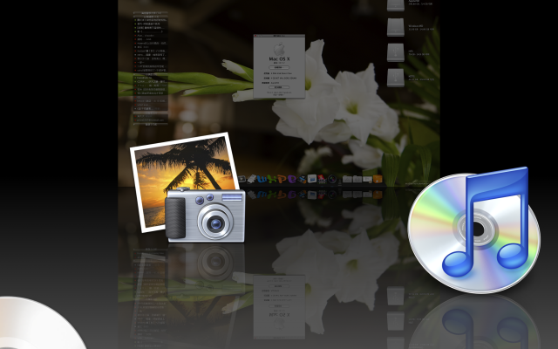Open the white window-preview icon in the dock
The image size is (558, 349).
[312, 178]
